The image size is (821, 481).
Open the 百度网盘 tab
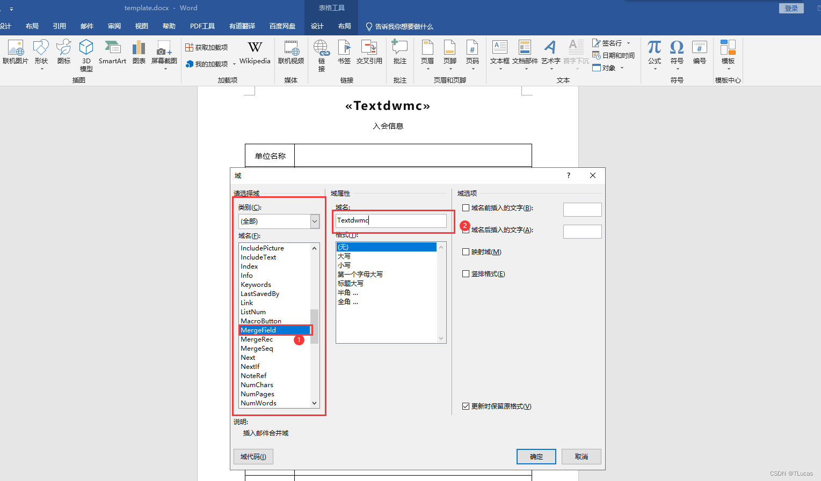[282, 26]
